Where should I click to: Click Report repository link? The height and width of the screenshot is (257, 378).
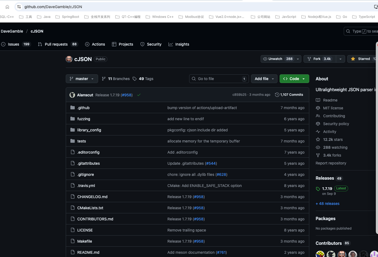coord(331,163)
